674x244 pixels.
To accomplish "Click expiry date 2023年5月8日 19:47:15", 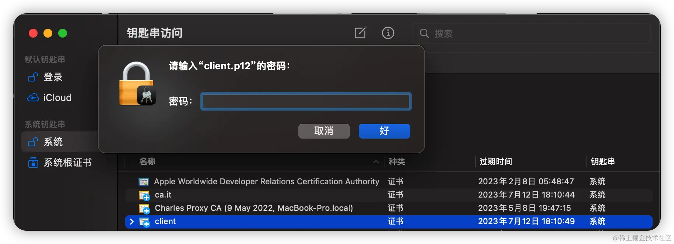I will coord(524,208).
